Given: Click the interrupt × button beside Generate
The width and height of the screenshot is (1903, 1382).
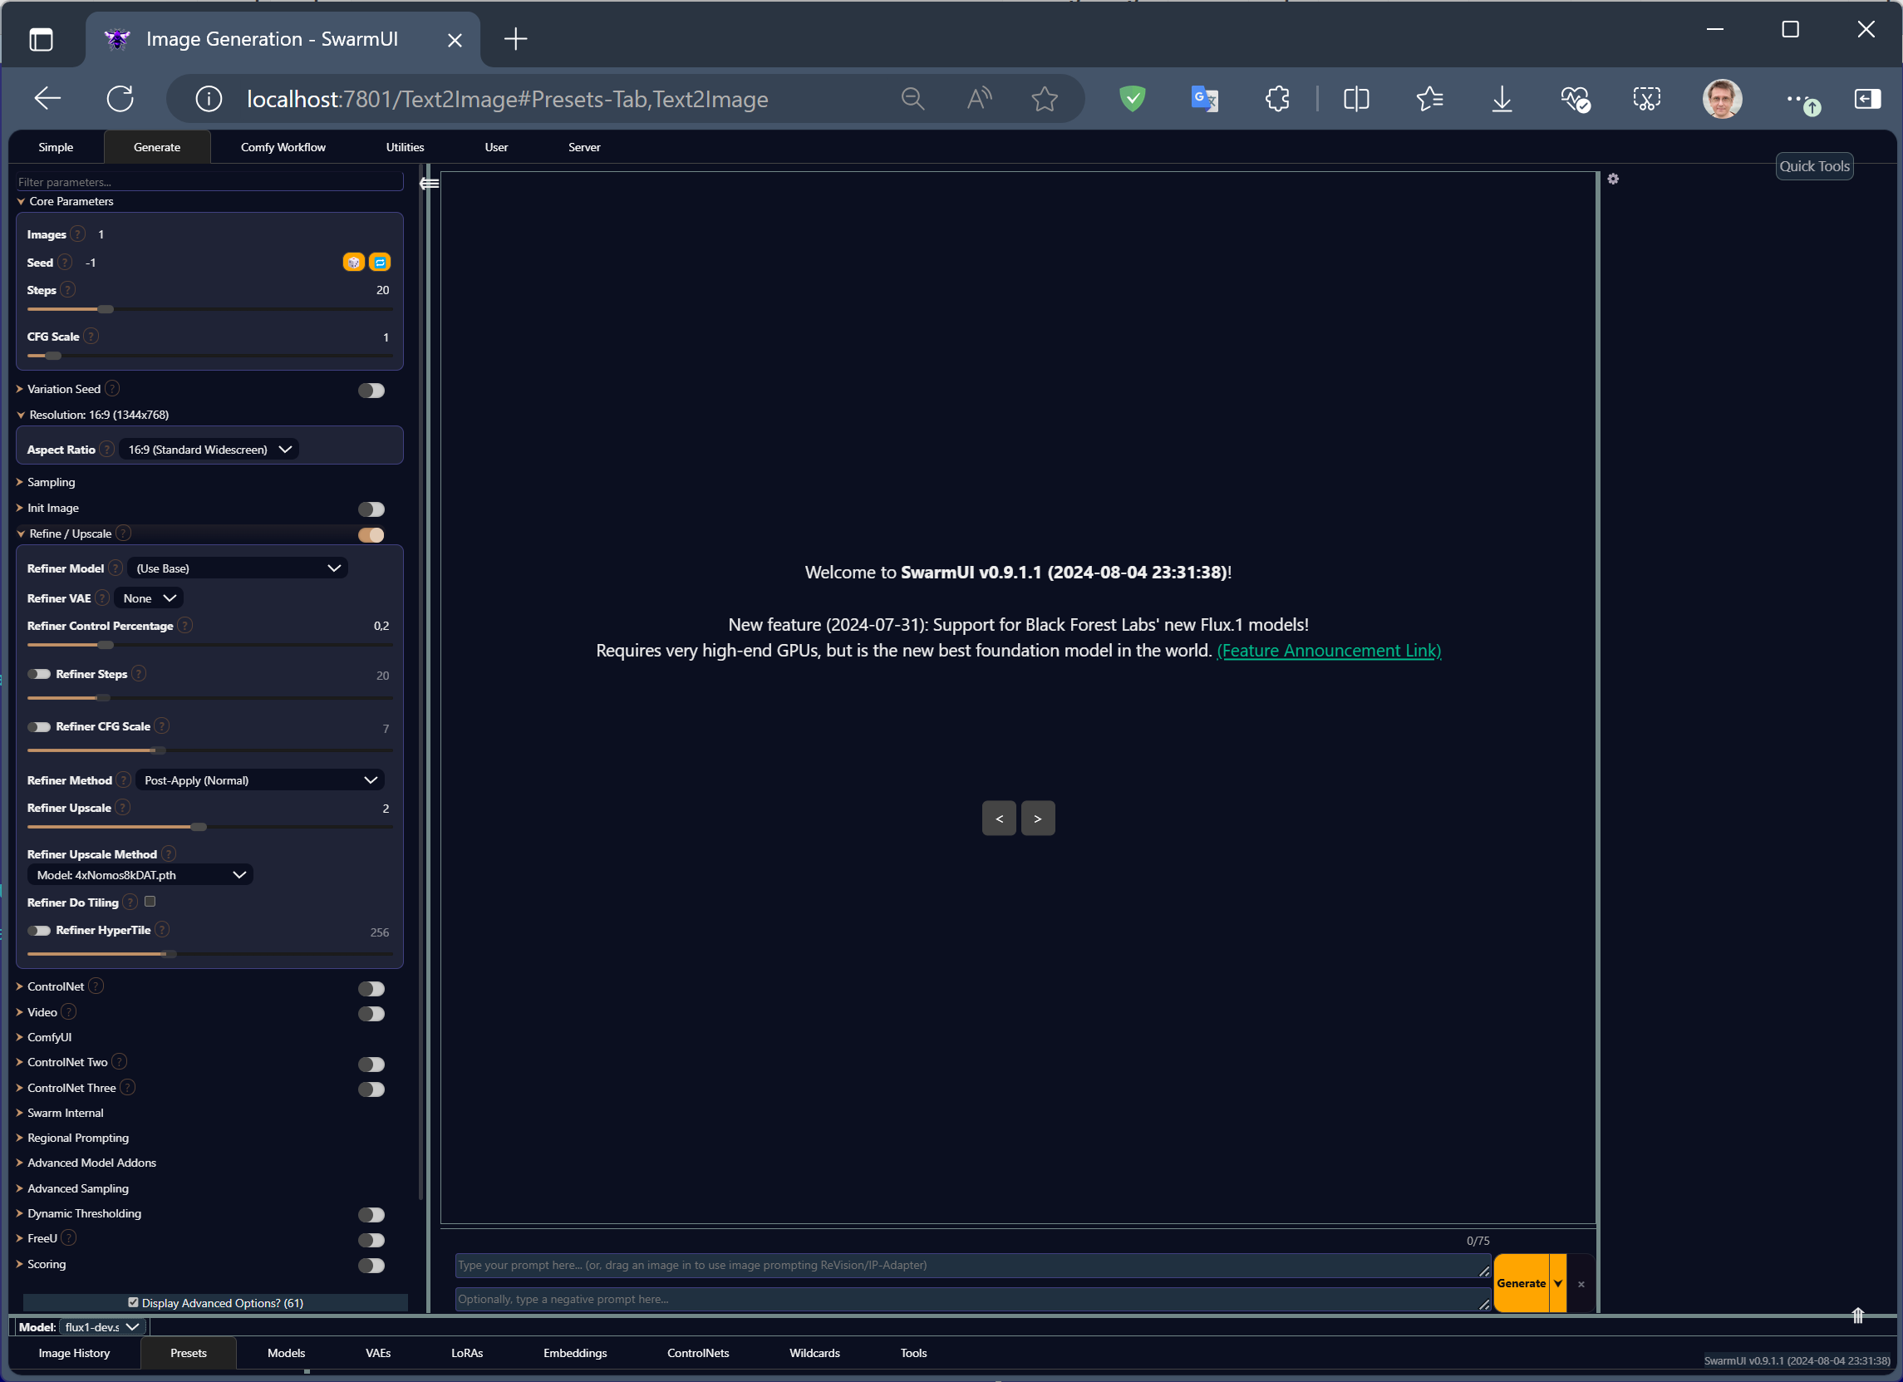Looking at the screenshot, I should 1581,1285.
